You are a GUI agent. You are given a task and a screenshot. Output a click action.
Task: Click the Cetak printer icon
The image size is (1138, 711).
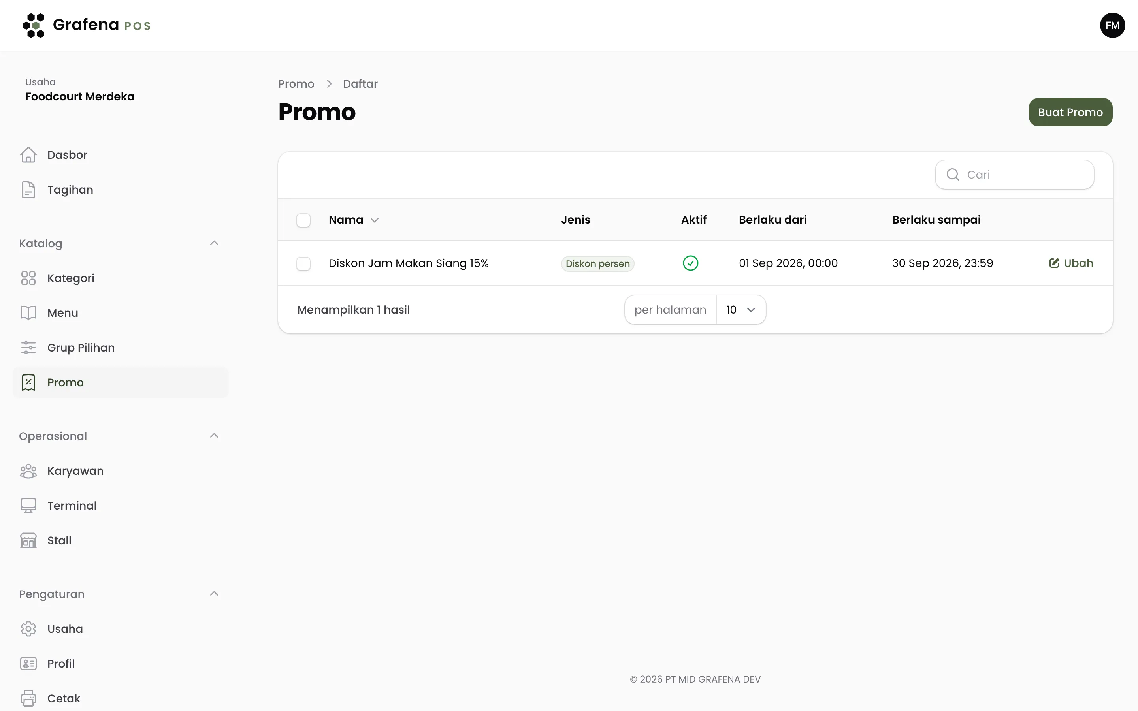point(28,698)
